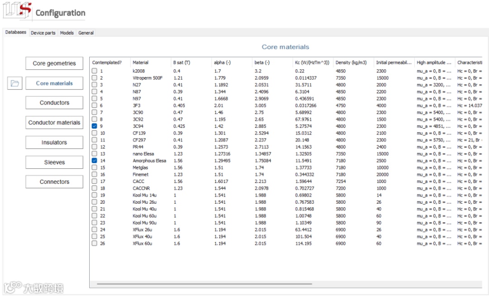The height and width of the screenshot is (297, 489).
Task: Open database file with folder icon
Action: pos(14,83)
